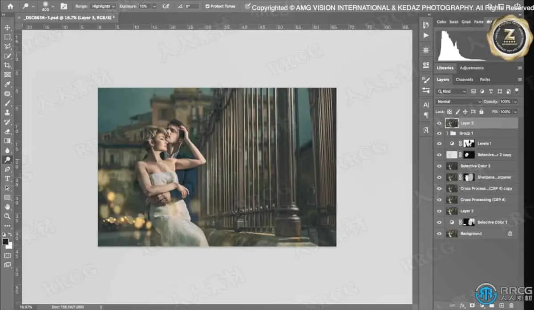Open the Range dropdown set to Highlights
Screen dimensions: 534x310
(103, 6)
